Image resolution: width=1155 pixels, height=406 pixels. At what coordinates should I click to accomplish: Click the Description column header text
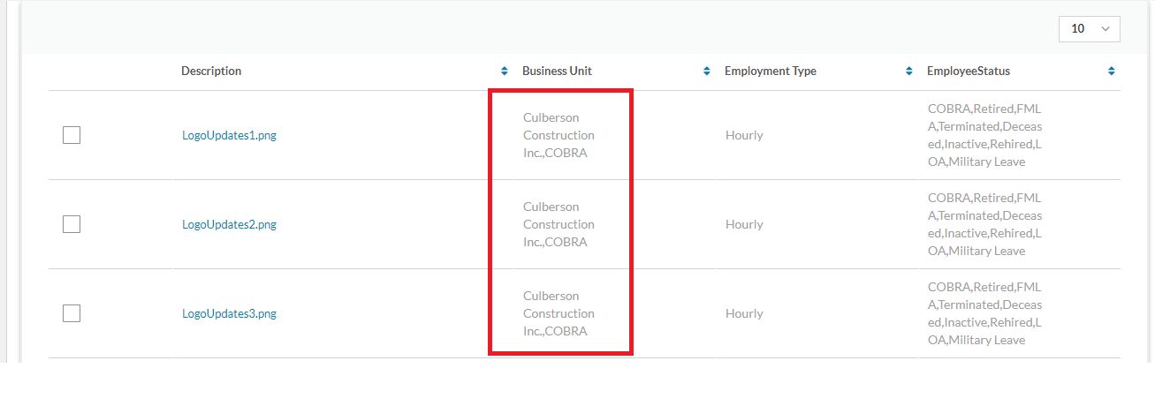coord(211,71)
